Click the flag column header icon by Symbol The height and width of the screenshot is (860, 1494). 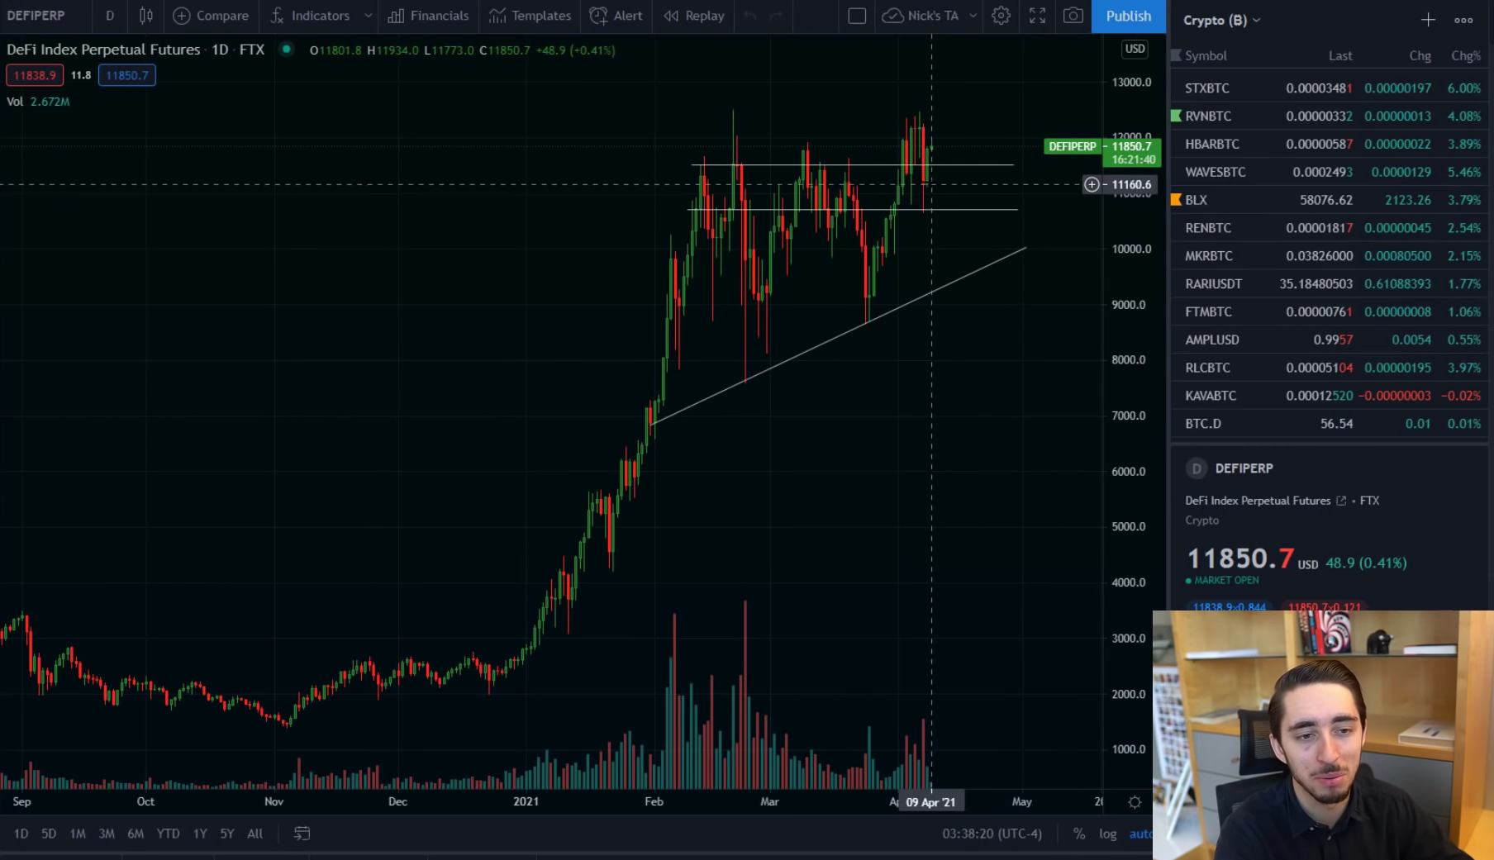pos(1176,55)
